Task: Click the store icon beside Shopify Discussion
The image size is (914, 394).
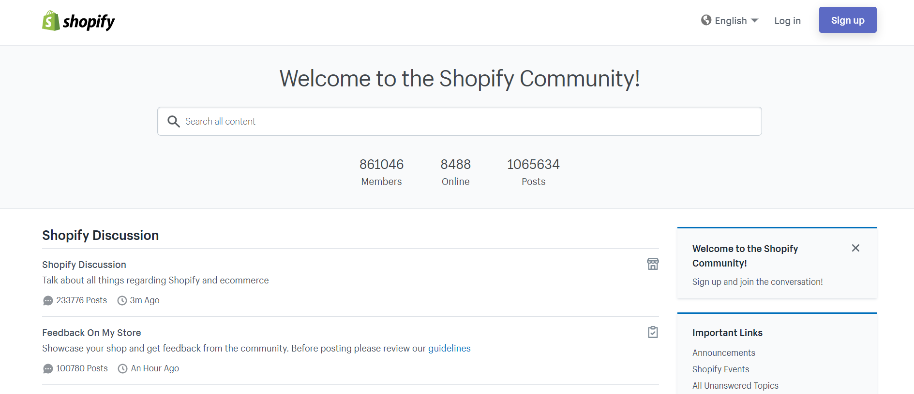Action: [653, 264]
